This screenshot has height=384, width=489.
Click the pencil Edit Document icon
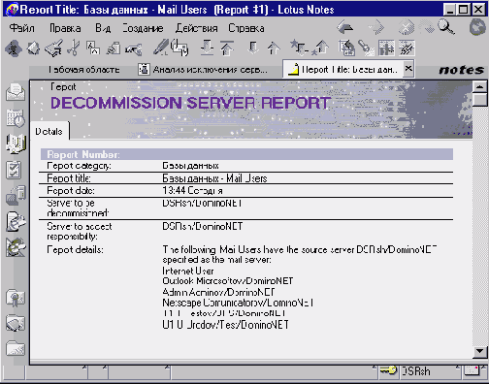pyautogui.click(x=161, y=48)
